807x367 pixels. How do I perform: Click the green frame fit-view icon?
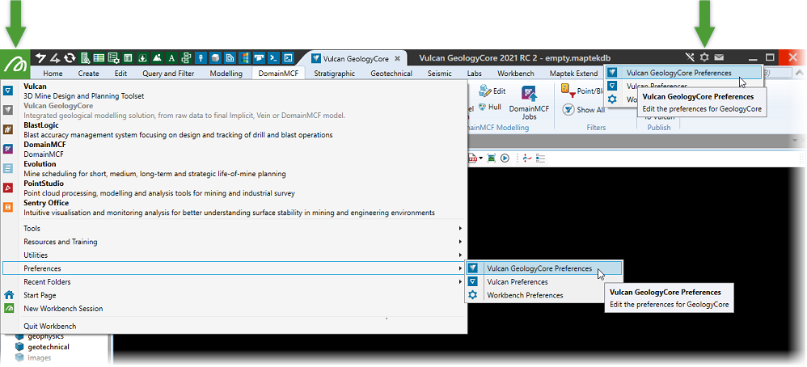[x=491, y=158]
